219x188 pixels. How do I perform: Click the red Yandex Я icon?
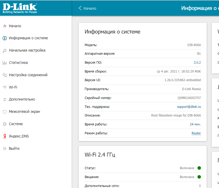click(x=5, y=136)
